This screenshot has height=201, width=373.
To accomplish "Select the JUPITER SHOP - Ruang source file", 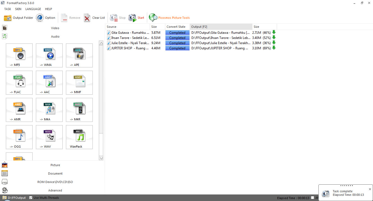I will click(x=128, y=48).
